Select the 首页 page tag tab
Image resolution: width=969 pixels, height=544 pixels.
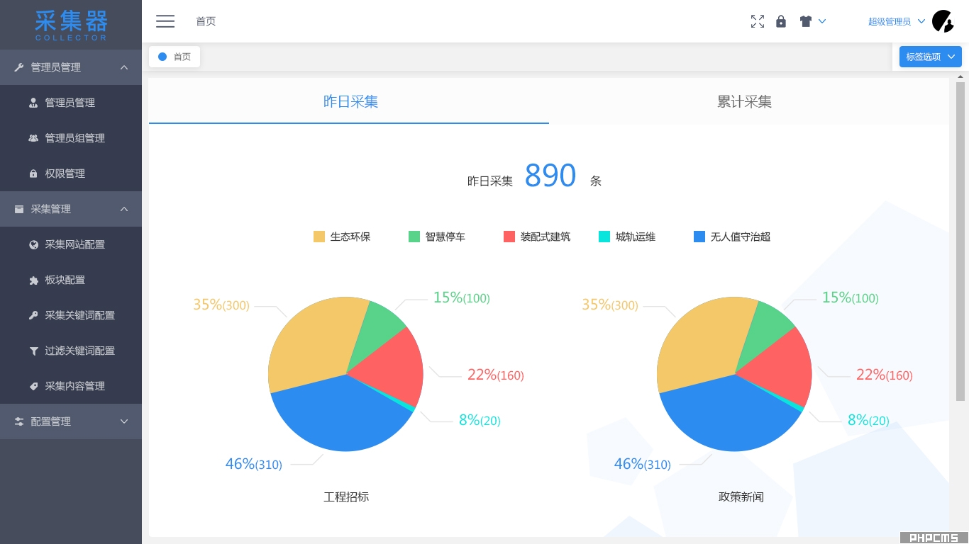pyautogui.click(x=175, y=57)
